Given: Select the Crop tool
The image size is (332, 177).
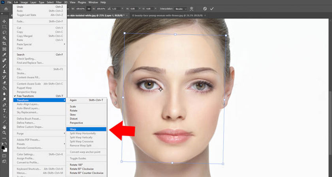Looking at the screenshot, I should coord(4,43).
